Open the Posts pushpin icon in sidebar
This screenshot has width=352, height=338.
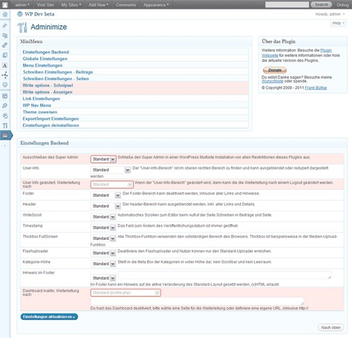coord(5,25)
